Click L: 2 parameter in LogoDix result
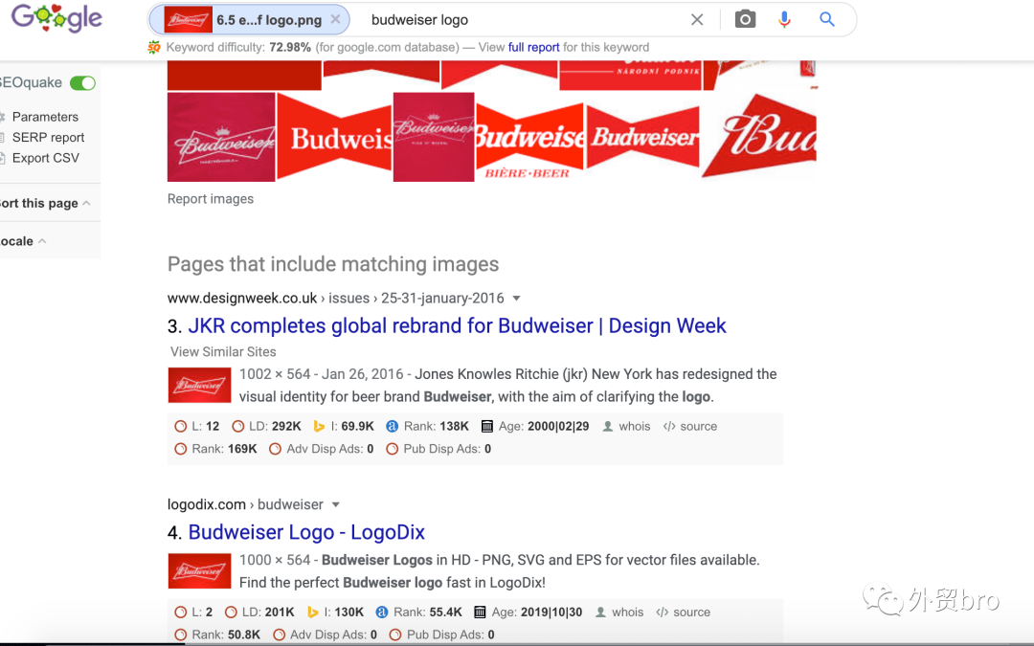This screenshot has width=1034, height=646. [x=193, y=612]
